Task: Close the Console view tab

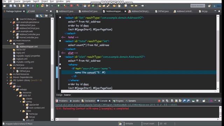Action: point(110,101)
